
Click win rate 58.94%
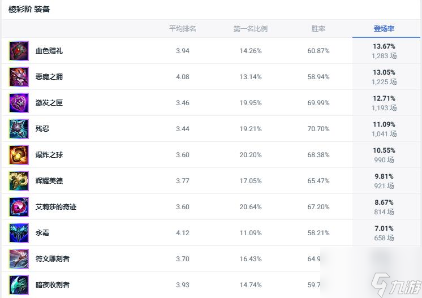click(x=318, y=77)
